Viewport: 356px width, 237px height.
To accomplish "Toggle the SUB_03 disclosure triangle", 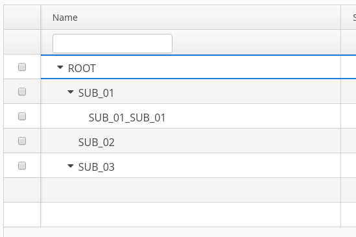I will [71, 166].
